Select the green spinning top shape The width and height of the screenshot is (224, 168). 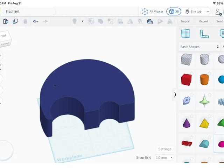click(x=204, y=101)
